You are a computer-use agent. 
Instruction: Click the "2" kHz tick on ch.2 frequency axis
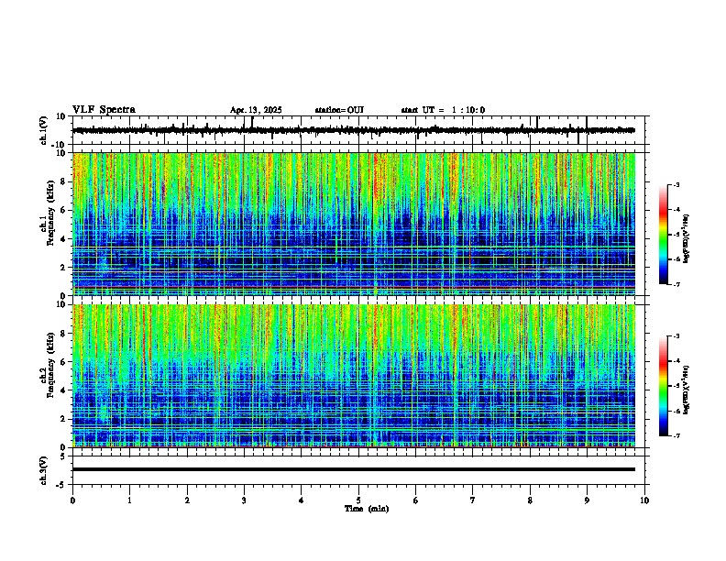pos(64,419)
